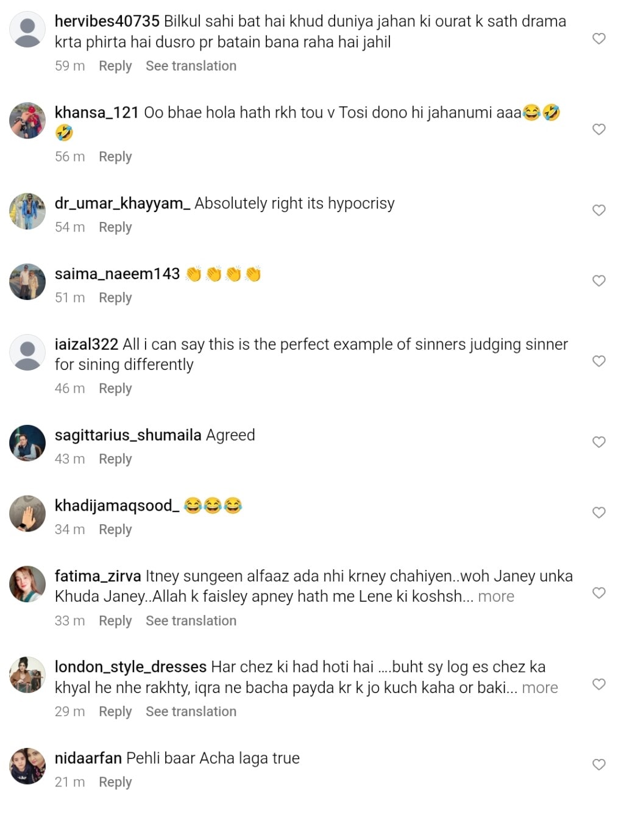
Task: Reply to iaizal322's comment
Action: (115, 388)
